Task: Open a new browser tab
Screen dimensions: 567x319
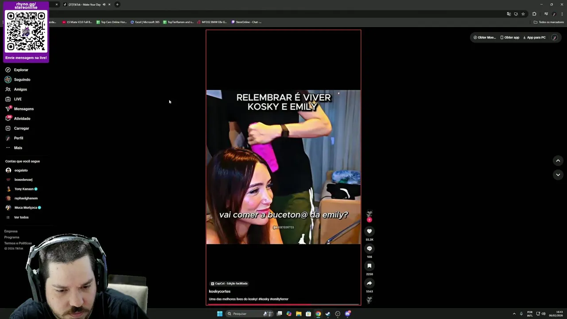Action: [117, 4]
